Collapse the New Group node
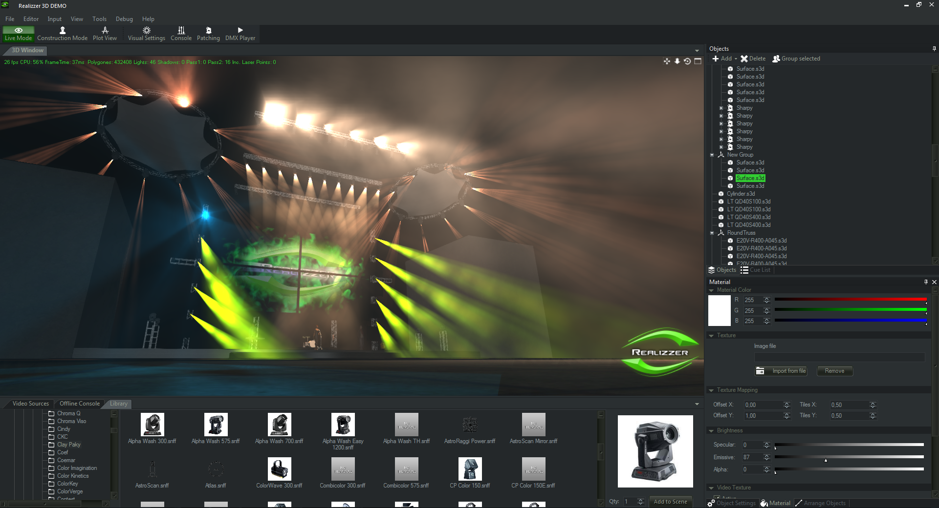The height and width of the screenshot is (508, 939). (712, 155)
